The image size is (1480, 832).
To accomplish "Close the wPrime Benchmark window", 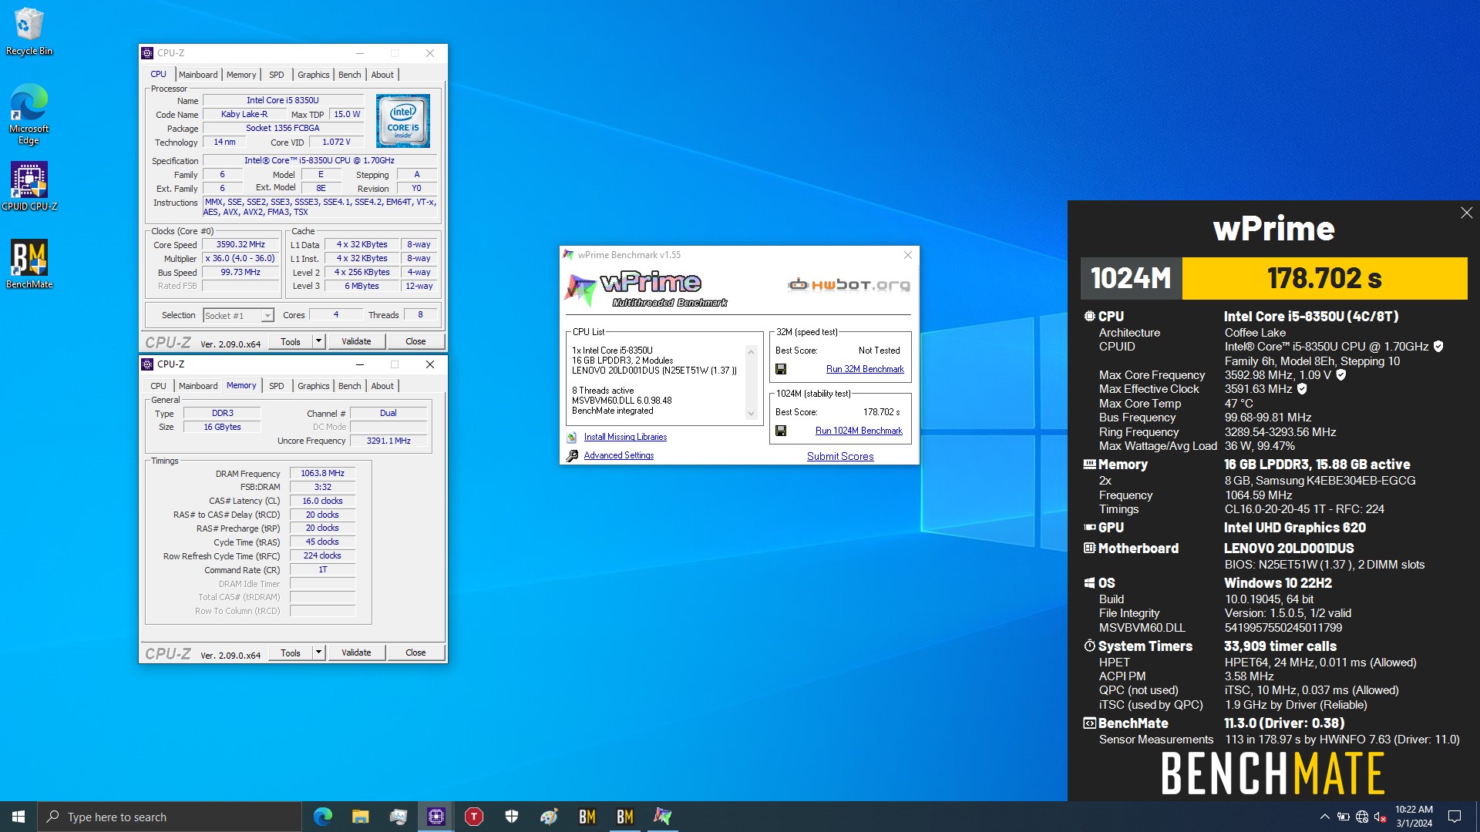I will point(907,255).
